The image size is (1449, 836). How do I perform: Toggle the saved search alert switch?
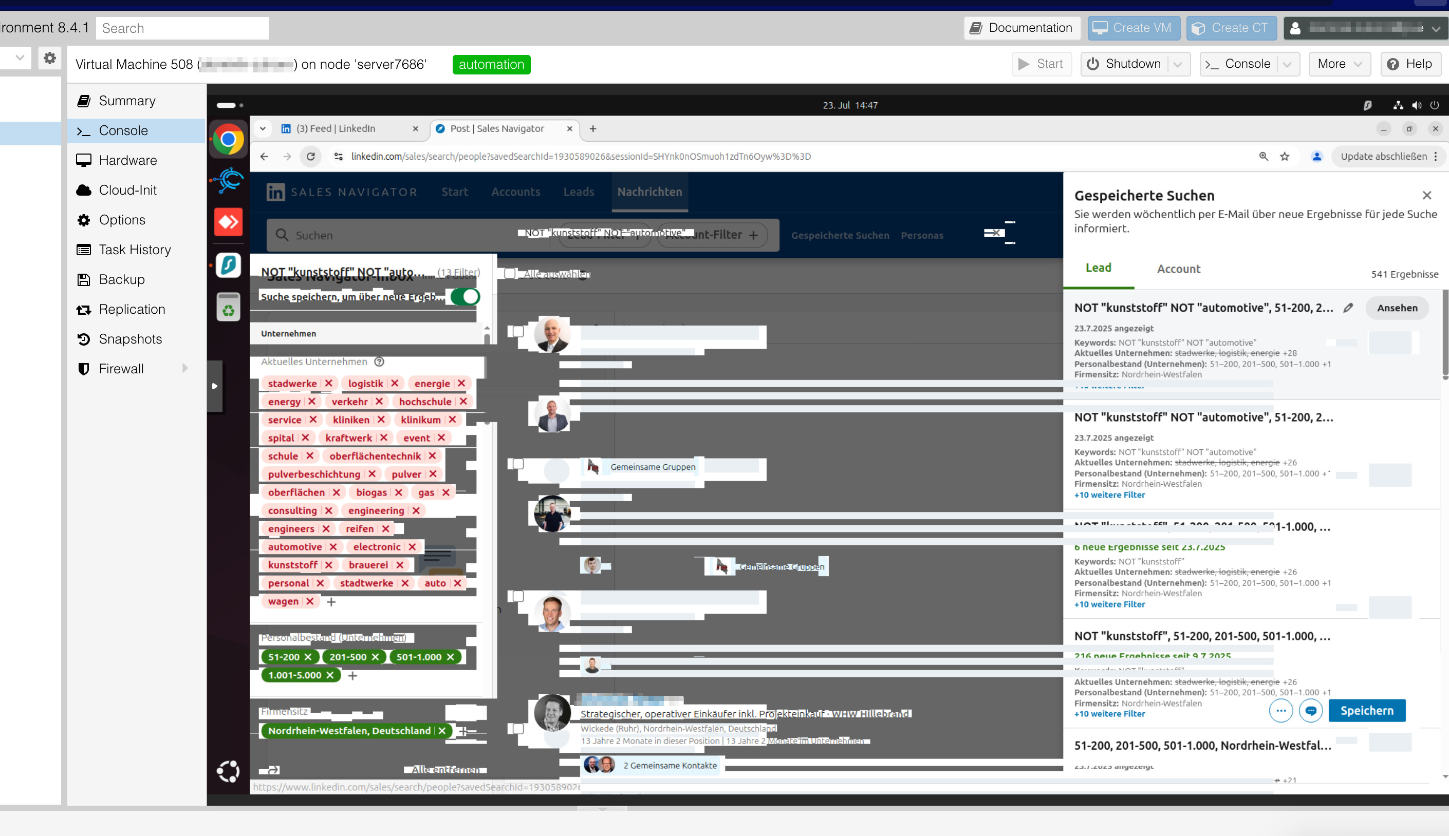(x=466, y=297)
